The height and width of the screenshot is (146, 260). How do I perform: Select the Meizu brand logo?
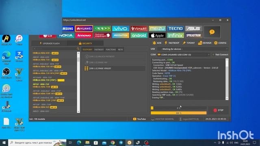(x=157, y=28)
